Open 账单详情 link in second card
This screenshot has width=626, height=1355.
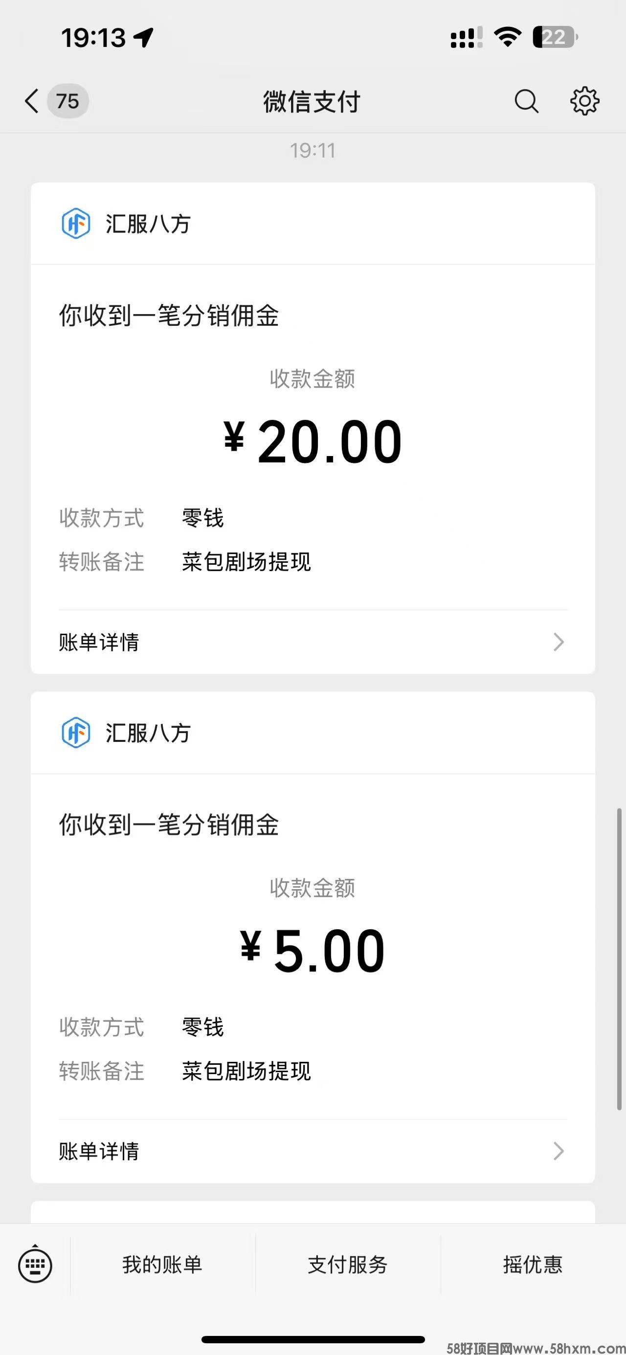point(99,1151)
